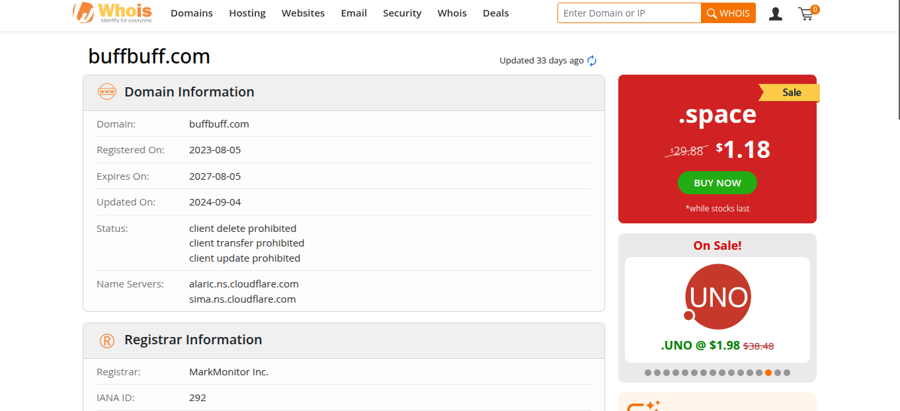Open the Hosting menu

[247, 13]
